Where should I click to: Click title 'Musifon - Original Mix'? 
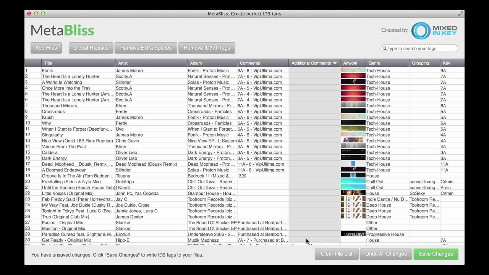coord(63,228)
